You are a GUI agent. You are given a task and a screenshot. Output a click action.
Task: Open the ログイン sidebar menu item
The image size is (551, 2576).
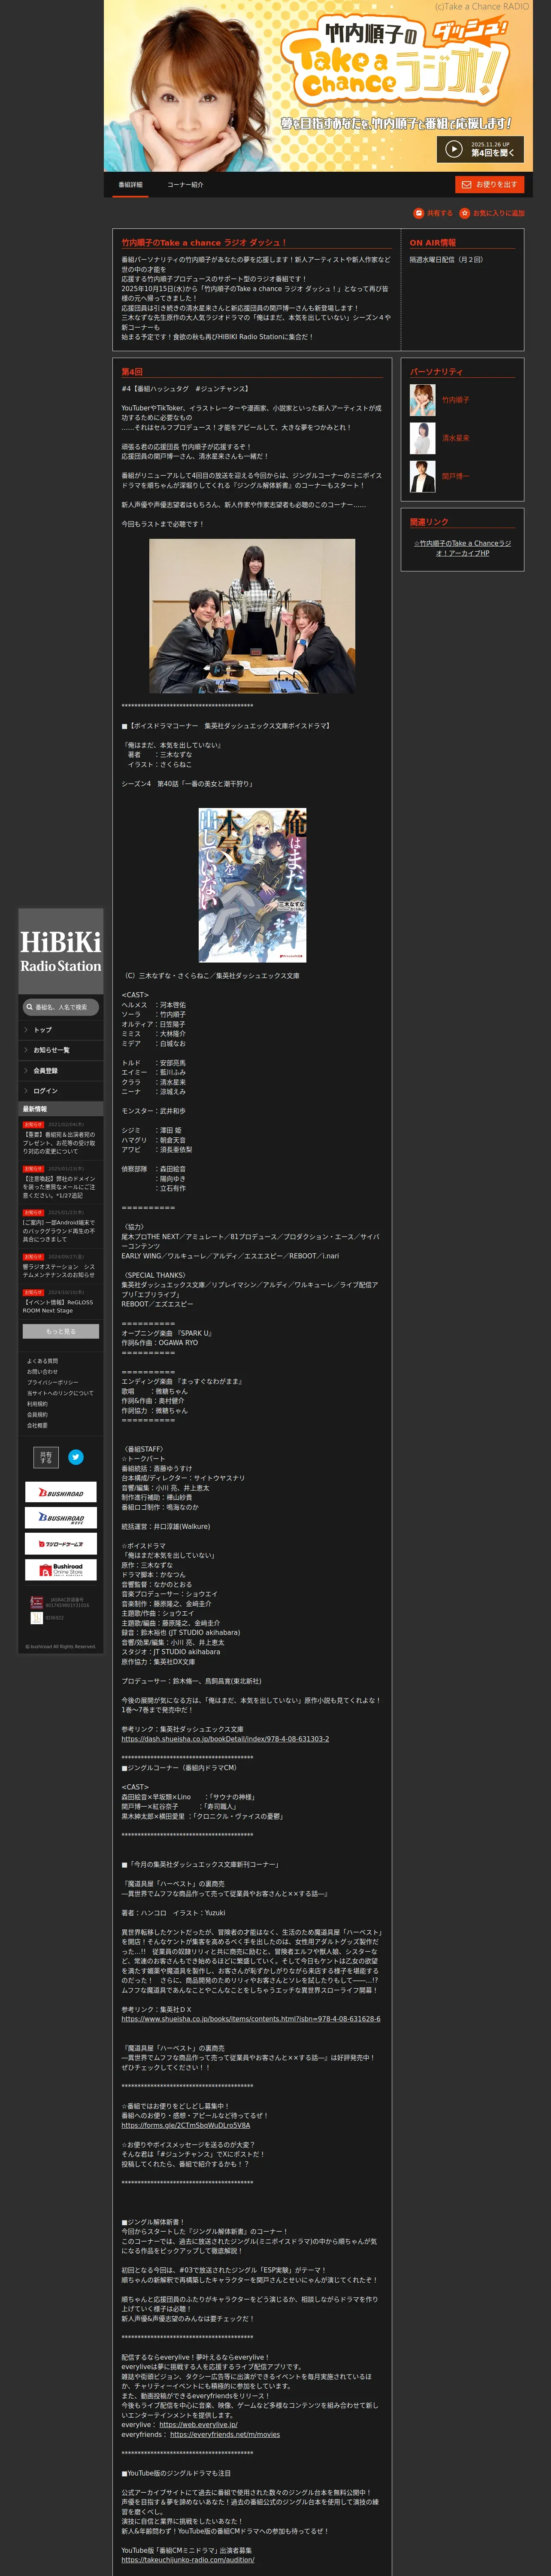point(60,1091)
